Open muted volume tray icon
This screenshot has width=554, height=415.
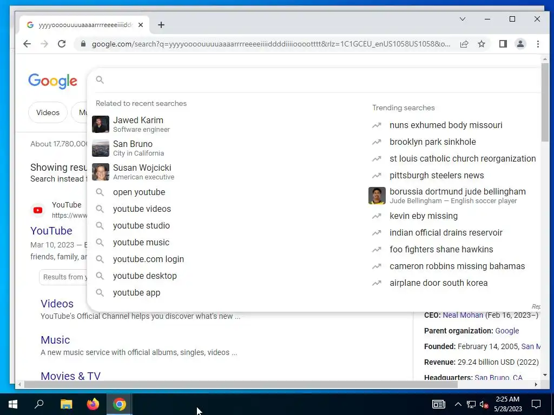coord(484,404)
